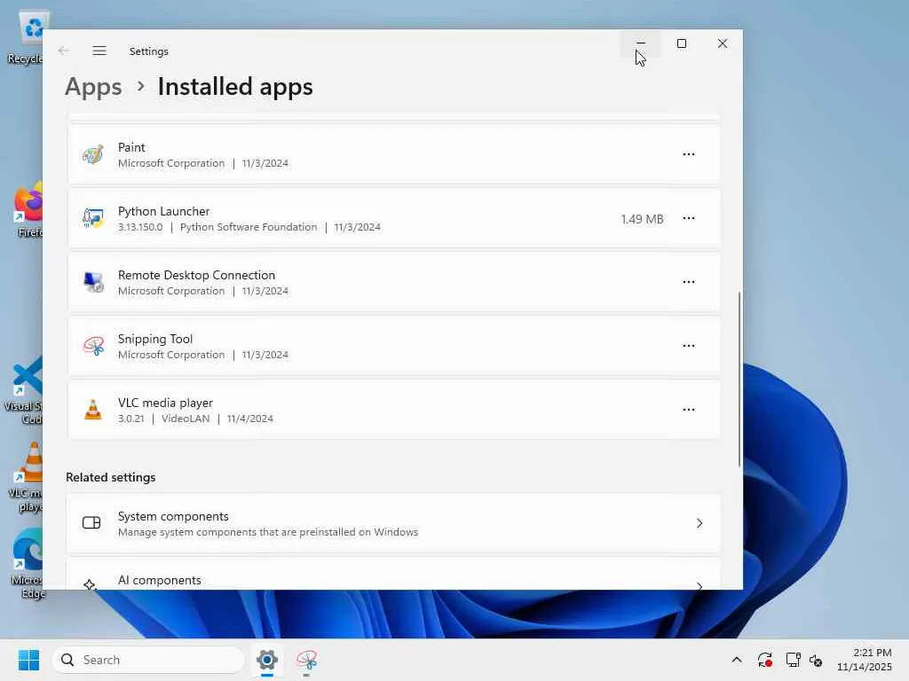Select the Microsoft Edge desktop shortcut
Screen dimensions: 909x681
[27, 565]
